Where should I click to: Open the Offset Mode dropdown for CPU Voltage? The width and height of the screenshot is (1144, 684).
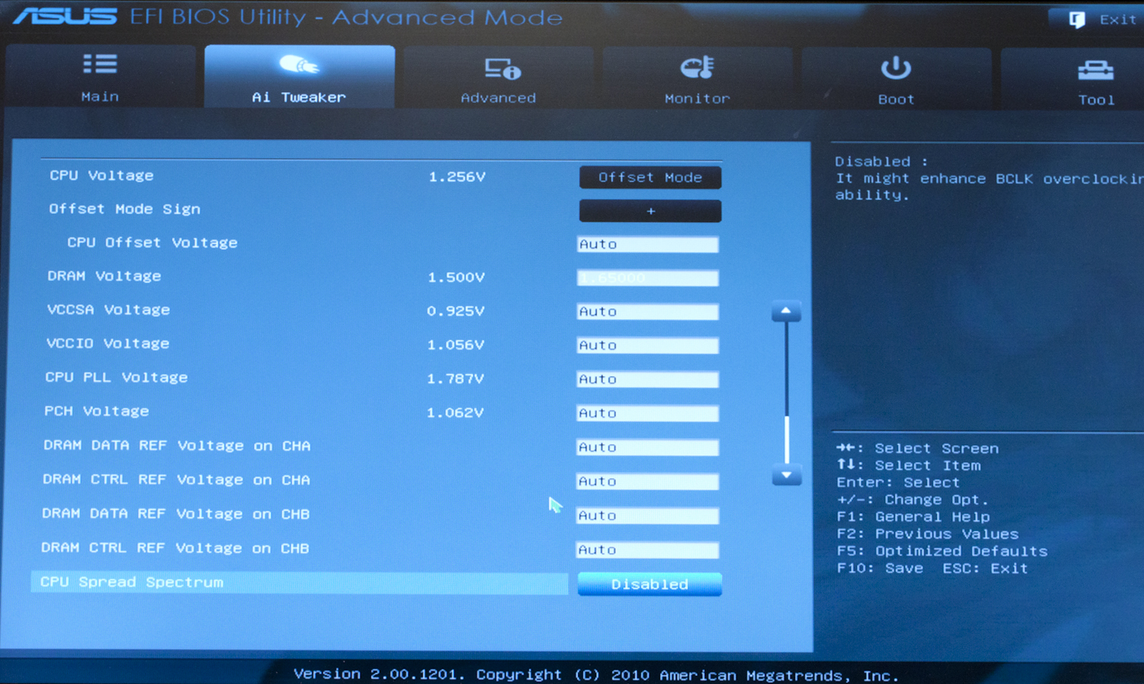(650, 177)
